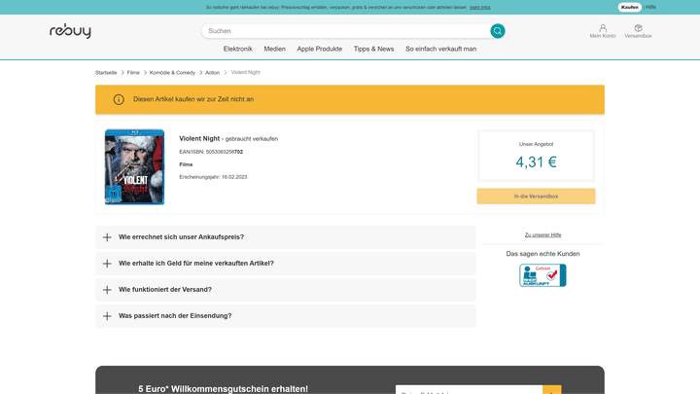The height and width of the screenshot is (394, 700).
Task: Click the 'In die Versandbox' button
Action: [536, 197]
